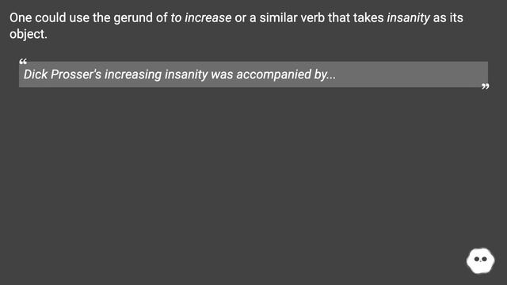Click the closing quotation mark icon
507x285 pixels.
point(485,86)
